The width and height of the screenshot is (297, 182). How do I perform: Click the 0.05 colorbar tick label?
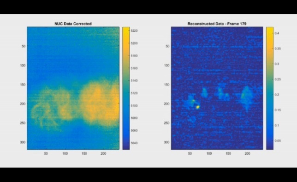pyautogui.click(x=278, y=141)
